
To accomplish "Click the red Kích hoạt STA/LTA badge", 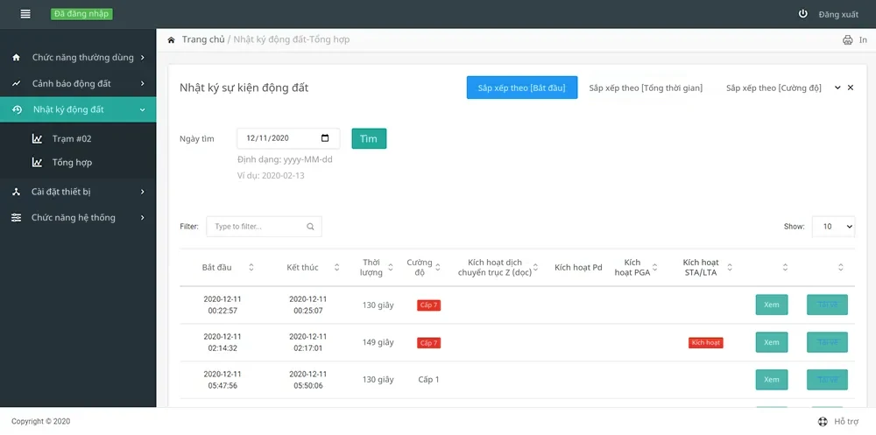I will tap(705, 343).
